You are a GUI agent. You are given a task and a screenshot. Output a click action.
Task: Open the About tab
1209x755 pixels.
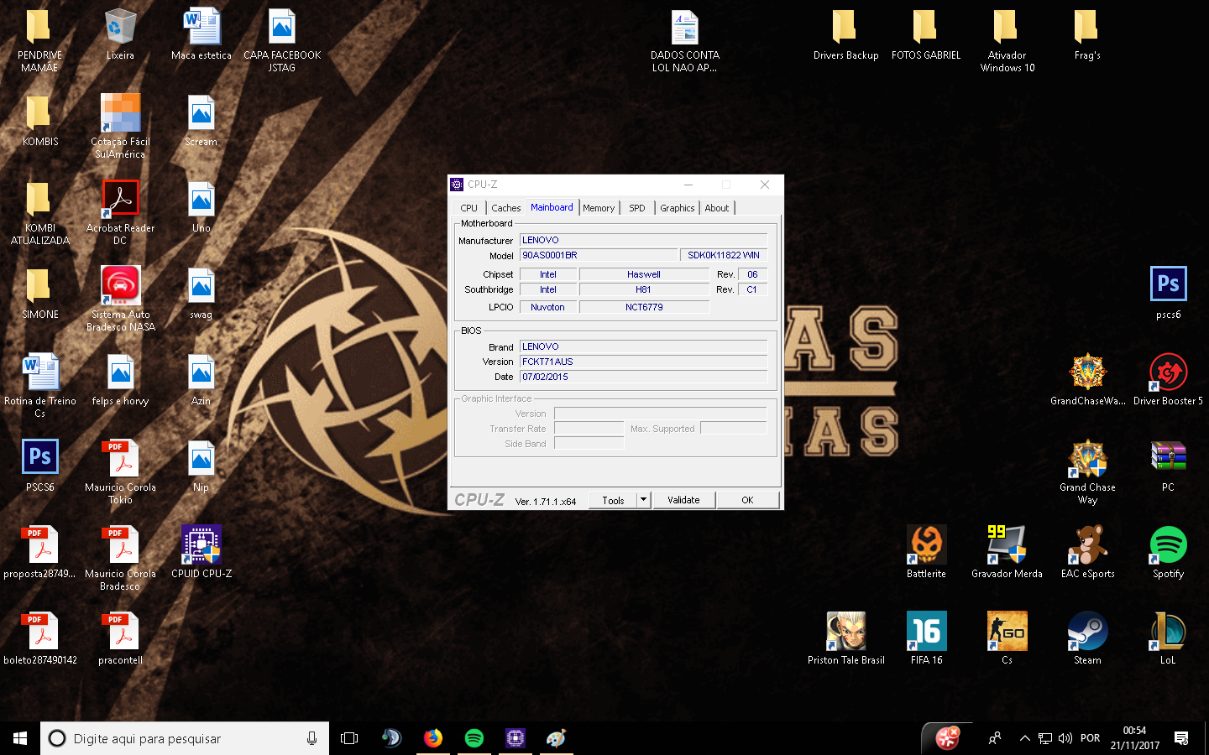pyautogui.click(x=717, y=208)
